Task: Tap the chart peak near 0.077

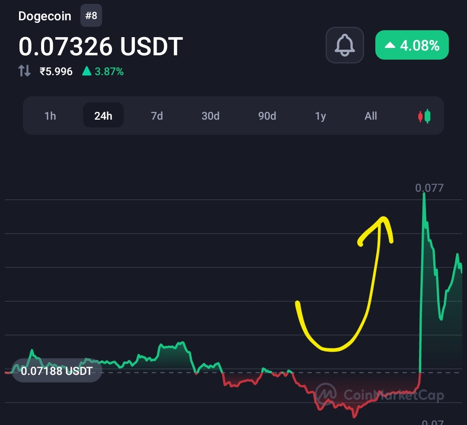Action: (x=424, y=194)
